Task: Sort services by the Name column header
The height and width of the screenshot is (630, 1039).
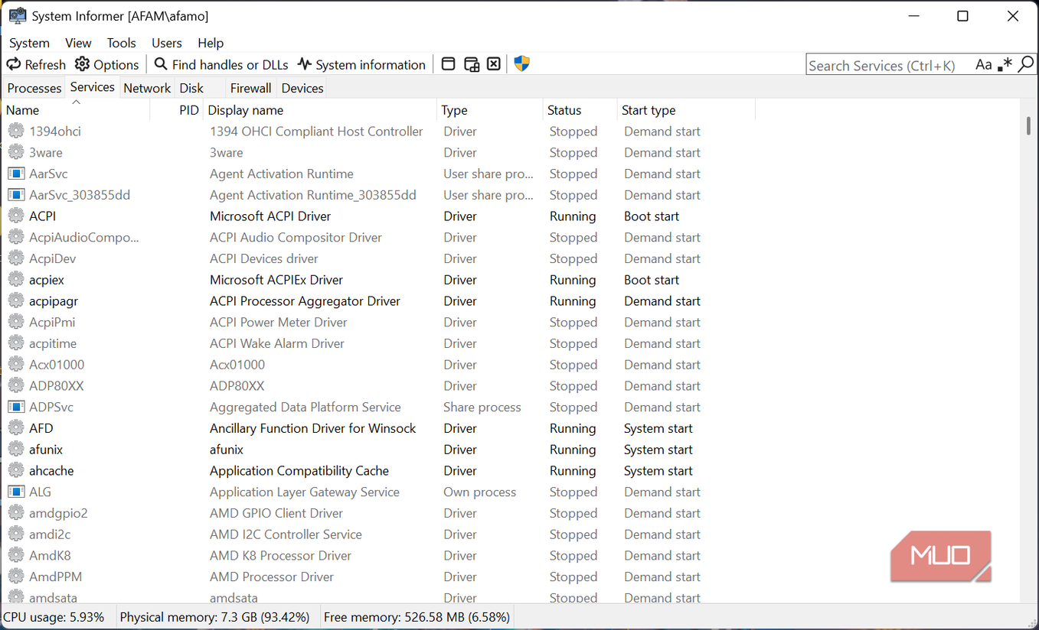Action: pos(77,110)
